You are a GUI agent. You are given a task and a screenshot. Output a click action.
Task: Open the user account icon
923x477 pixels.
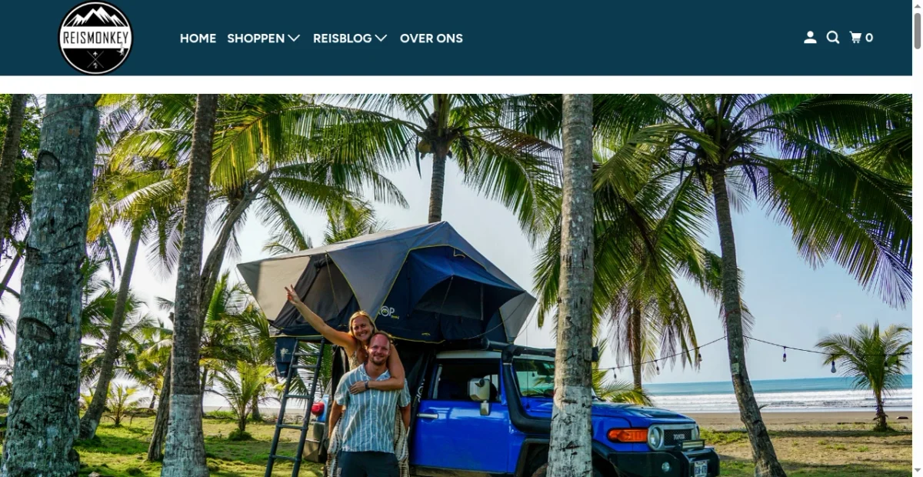pos(810,38)
